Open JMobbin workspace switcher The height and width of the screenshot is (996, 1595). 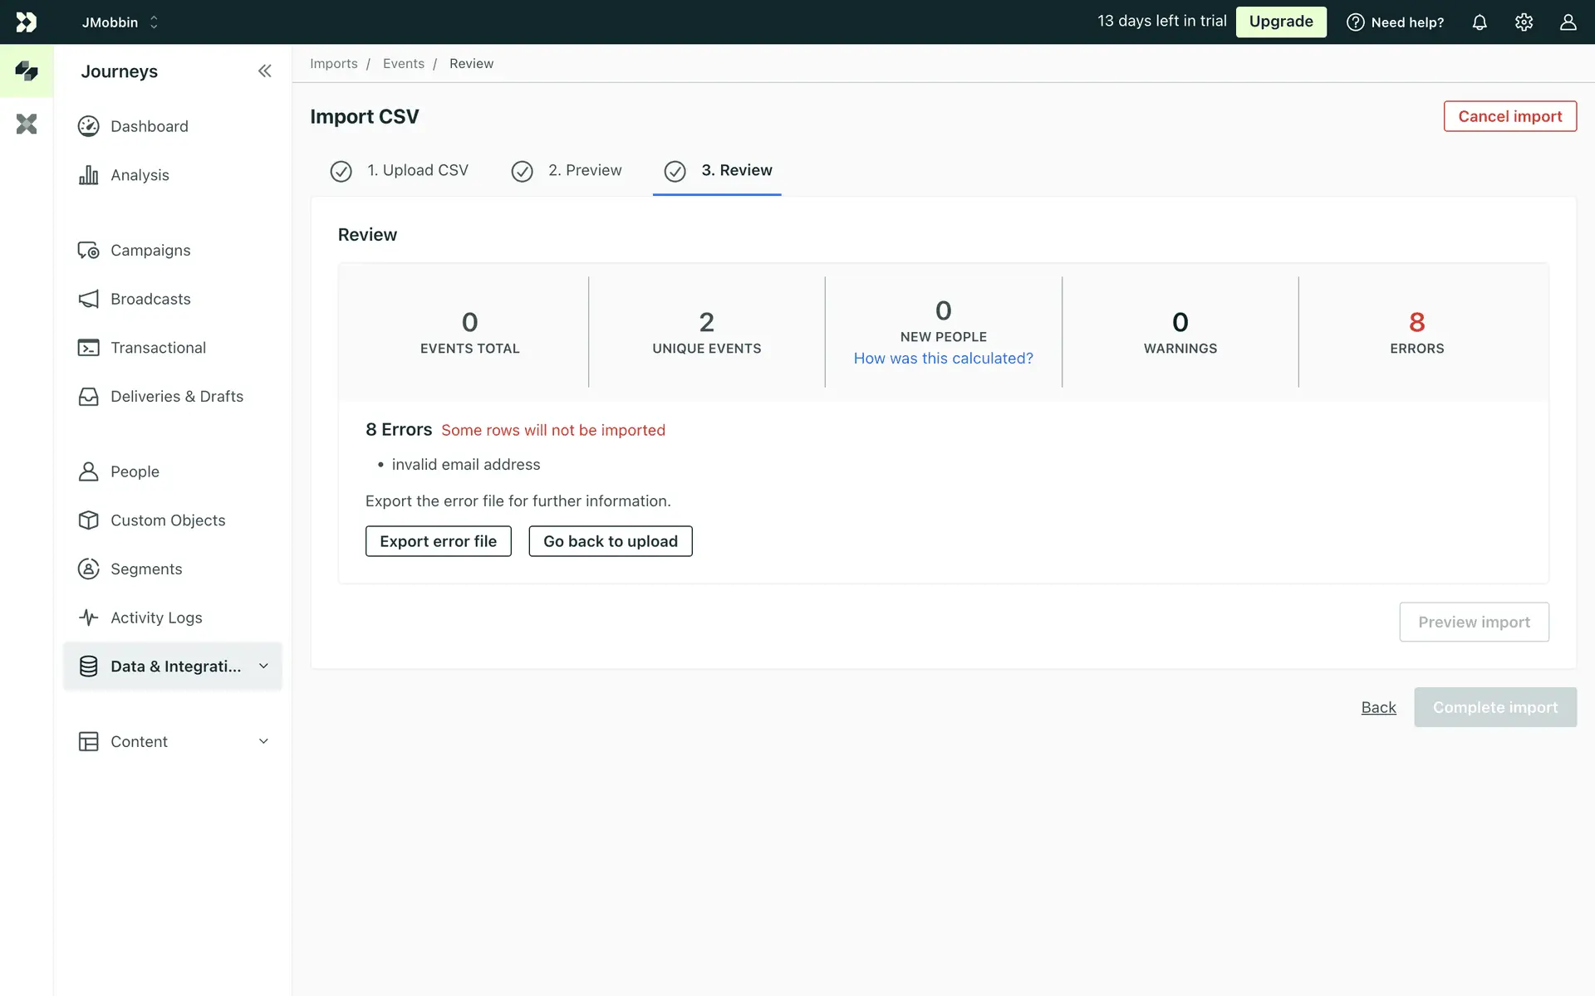120,22
